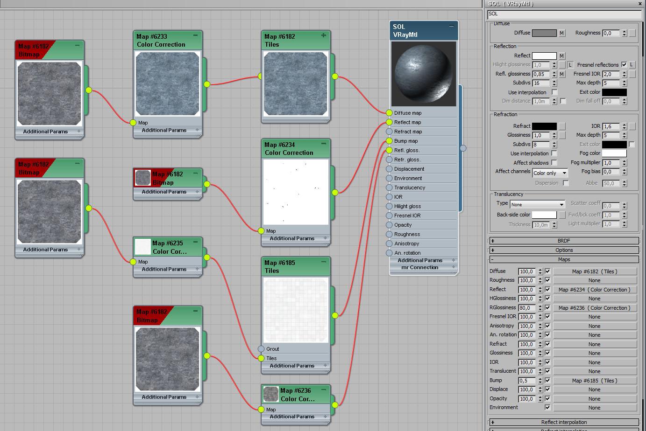646x431 pixels.
Task: Collapse the Map #6233 Color Correction node
Action: (x=195, y=35)
